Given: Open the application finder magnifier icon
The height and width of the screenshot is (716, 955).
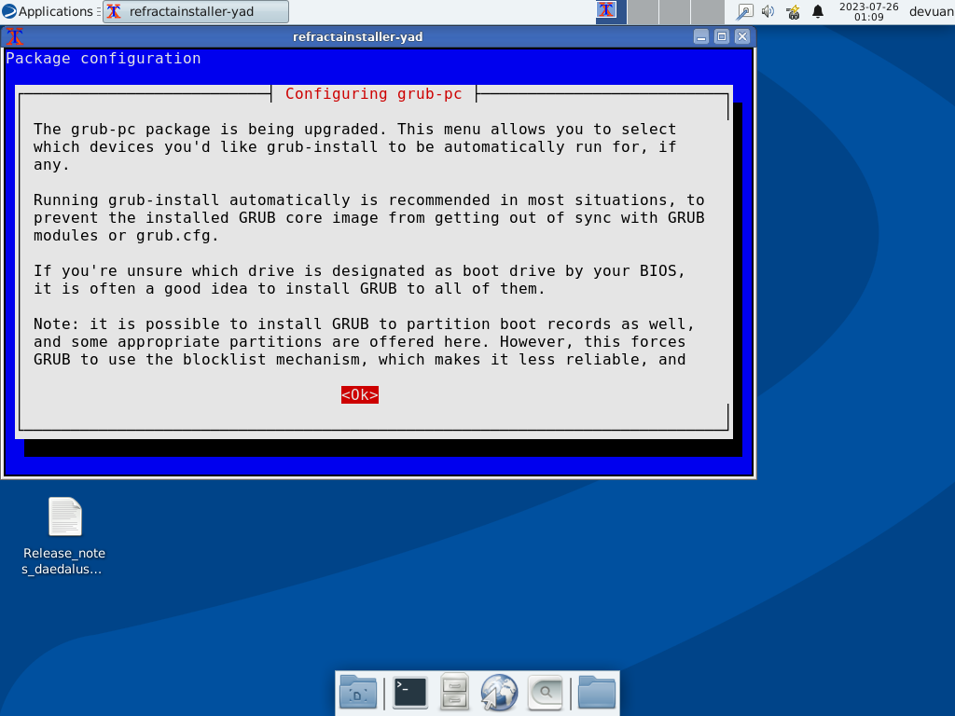Looking at the screenshot, I should [x=545, y=693].
